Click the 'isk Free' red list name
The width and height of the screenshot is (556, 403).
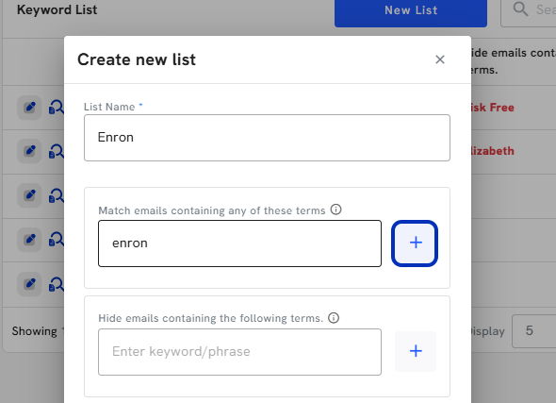[x=492, y=108]
